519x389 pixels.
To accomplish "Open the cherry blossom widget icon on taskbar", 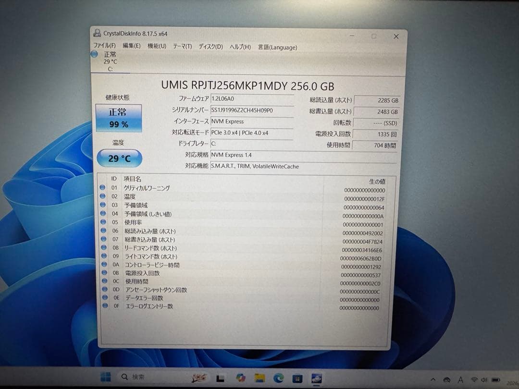I will (198, 377).
